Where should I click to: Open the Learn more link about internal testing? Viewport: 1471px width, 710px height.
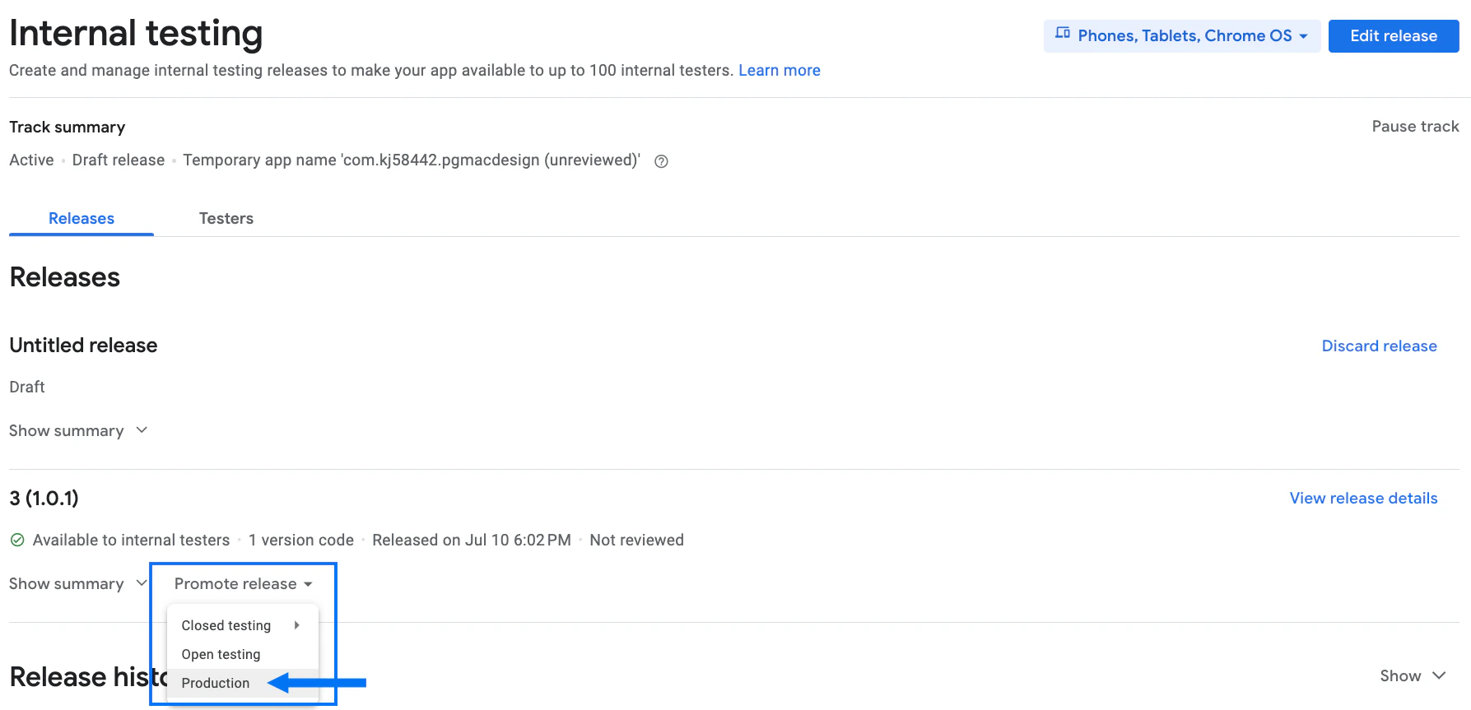point(779,70)
